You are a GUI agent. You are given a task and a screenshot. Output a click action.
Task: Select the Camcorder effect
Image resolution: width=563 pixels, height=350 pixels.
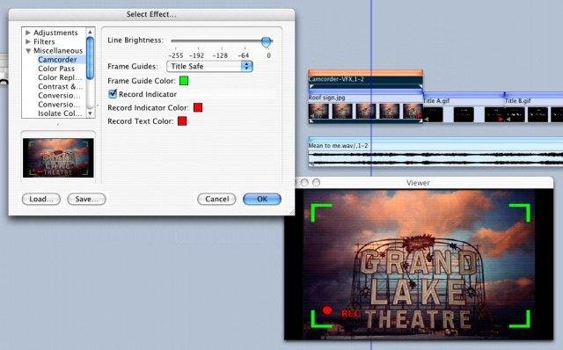[x=57, y=60]
